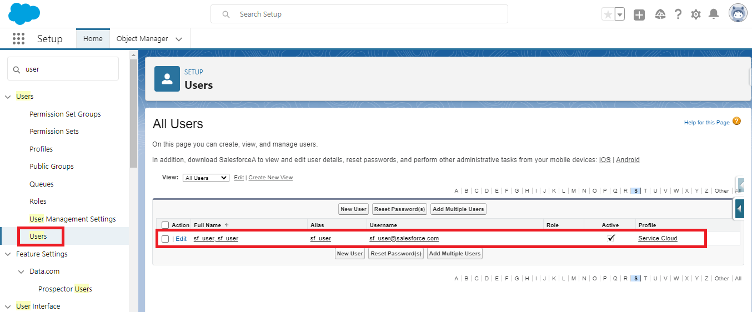Open the iOS download link

(x=605, y=160)
